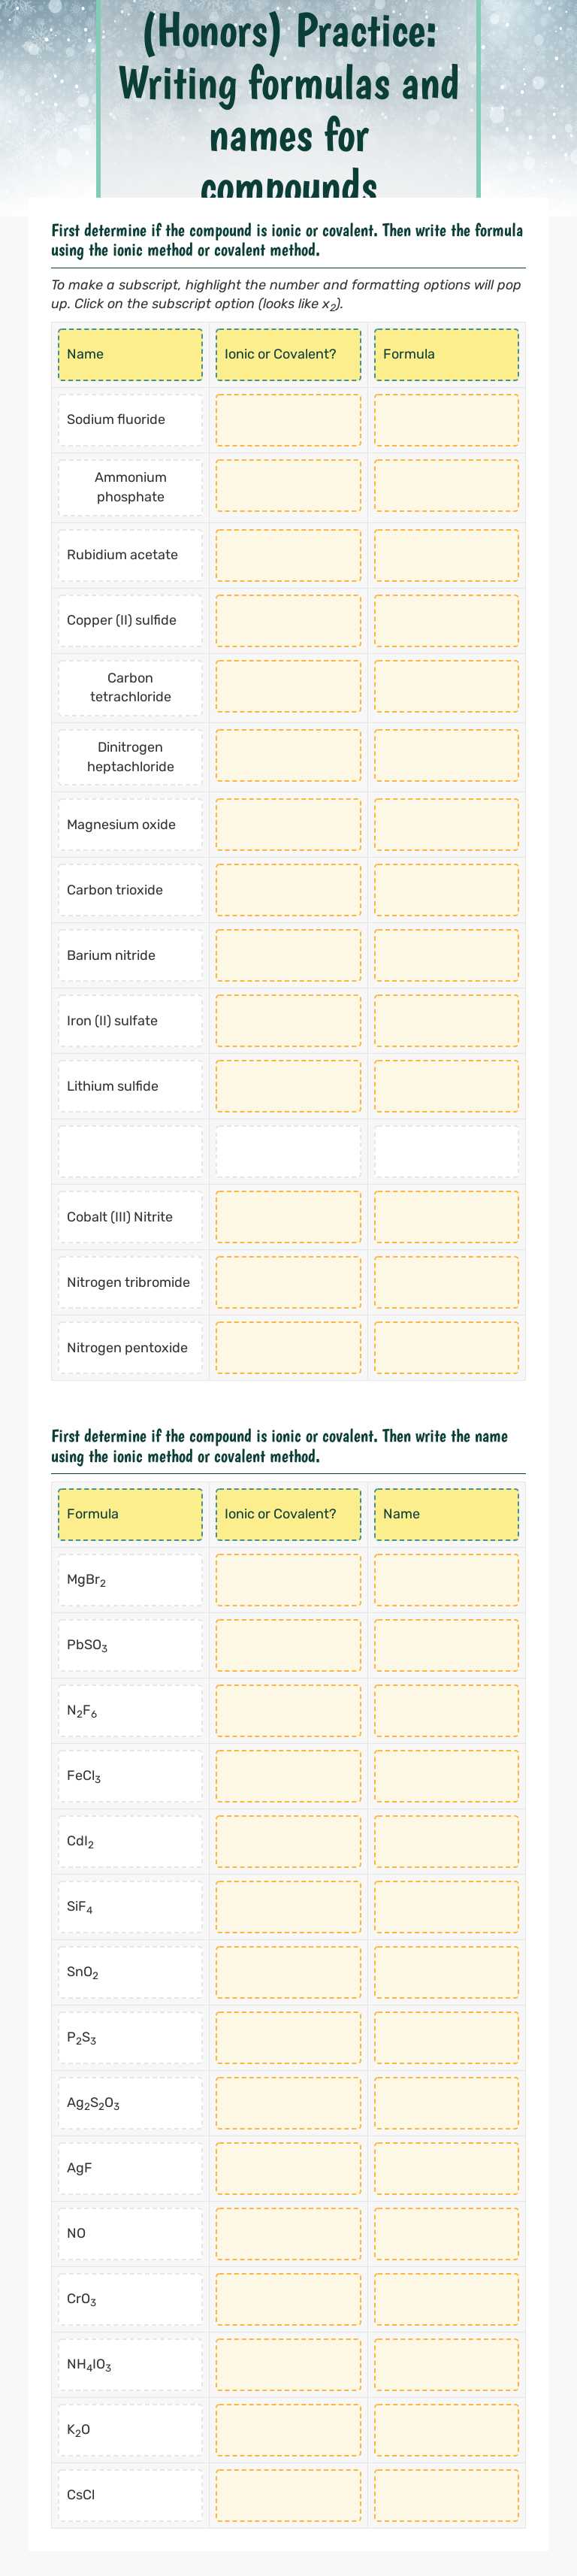Click the Formula header in the second table
Screen dimensions: 577x2576
coord(128,1513)
